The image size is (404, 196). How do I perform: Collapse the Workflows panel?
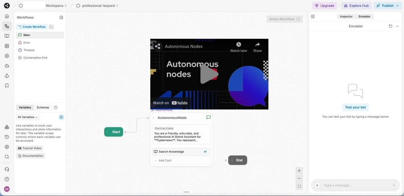point(61,17)
